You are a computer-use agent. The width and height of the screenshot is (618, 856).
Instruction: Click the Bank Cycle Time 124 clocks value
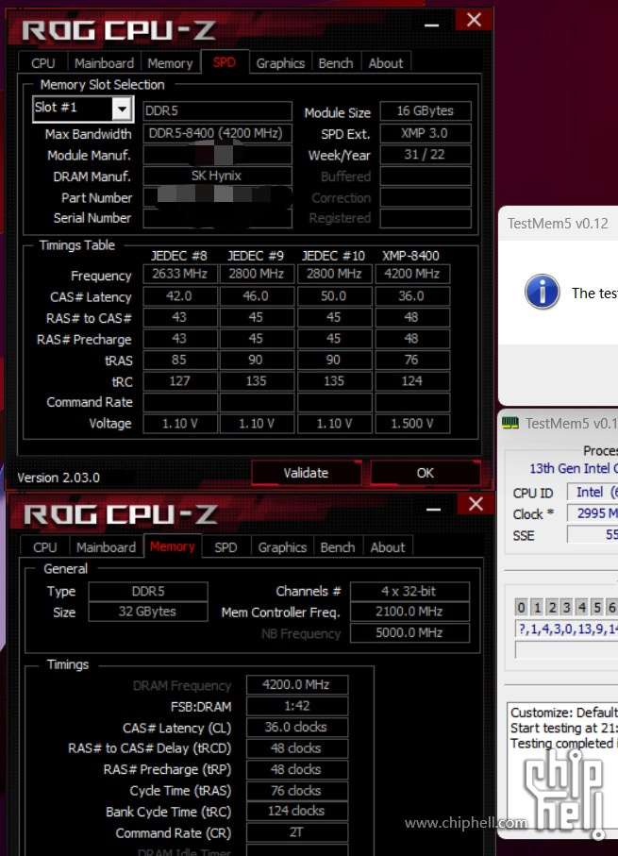click(x=297, y=812)
